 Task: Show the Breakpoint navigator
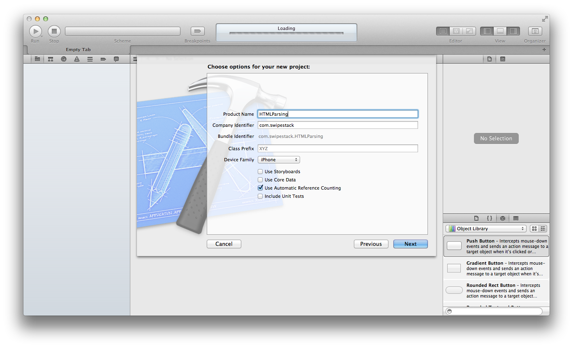pos(103,59)
